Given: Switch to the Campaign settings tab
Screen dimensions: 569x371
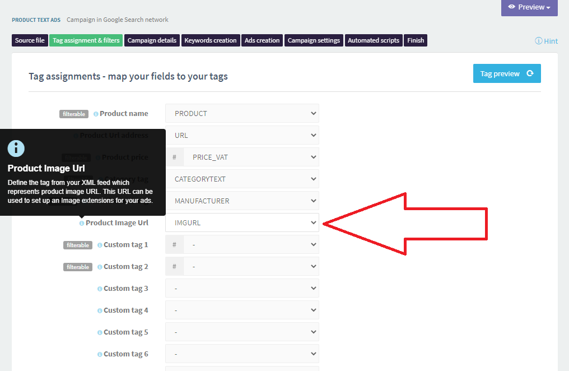Looking at the screenshot, I should (314, 40).
